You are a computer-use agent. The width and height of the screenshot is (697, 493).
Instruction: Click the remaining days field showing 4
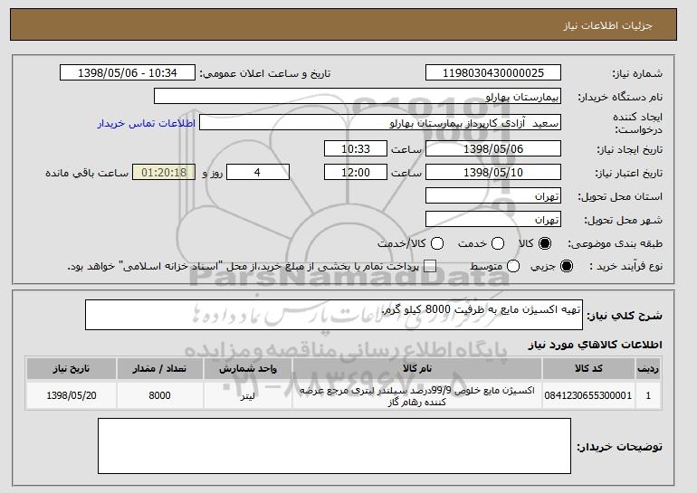pos(258,173)
